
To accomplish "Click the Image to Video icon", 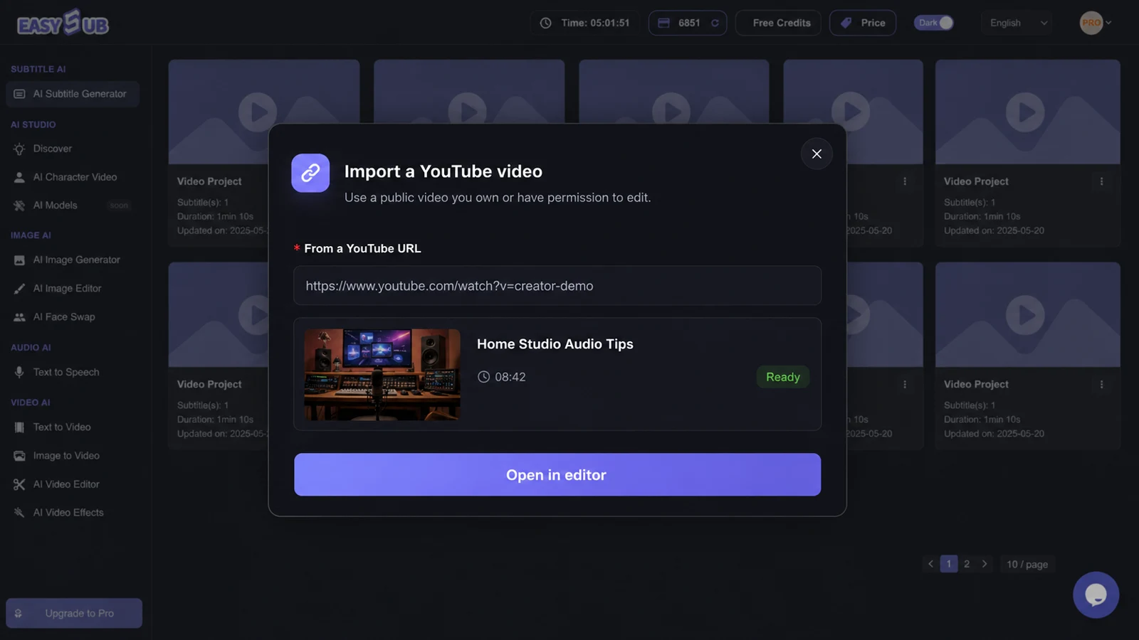I will coord(19,456).
